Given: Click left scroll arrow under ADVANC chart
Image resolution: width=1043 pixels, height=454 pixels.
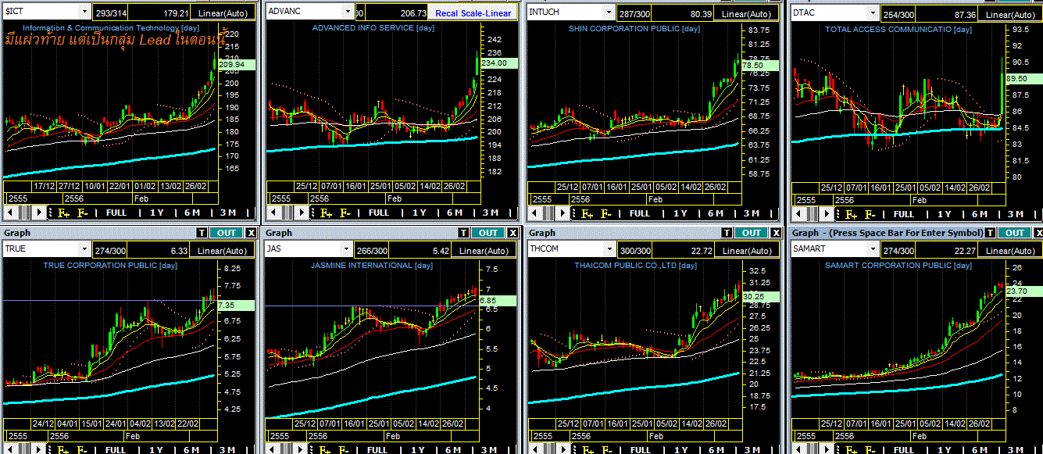Looking at the screenshot, I should tap(273, 213).
